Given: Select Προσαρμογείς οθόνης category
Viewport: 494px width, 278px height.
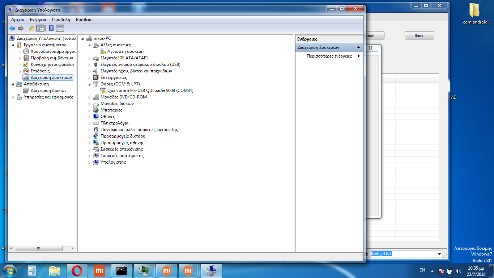Looking at the screenshot, I should tap(122, 143).
